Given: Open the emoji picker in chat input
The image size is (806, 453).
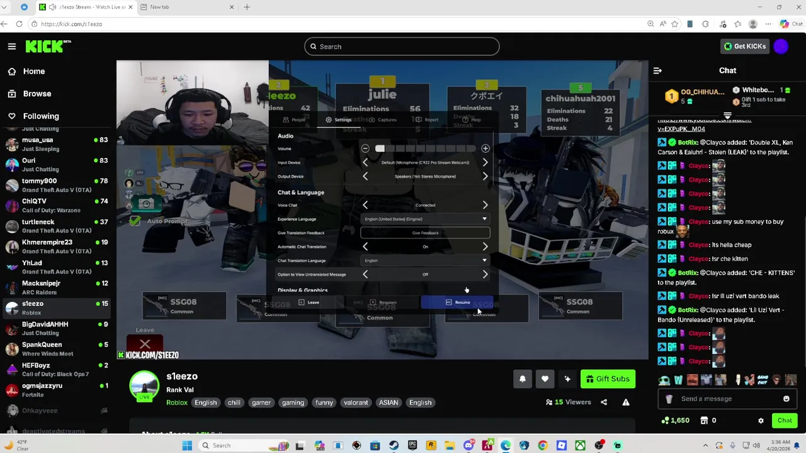Looking at the screenshot, I should (786, 399).
